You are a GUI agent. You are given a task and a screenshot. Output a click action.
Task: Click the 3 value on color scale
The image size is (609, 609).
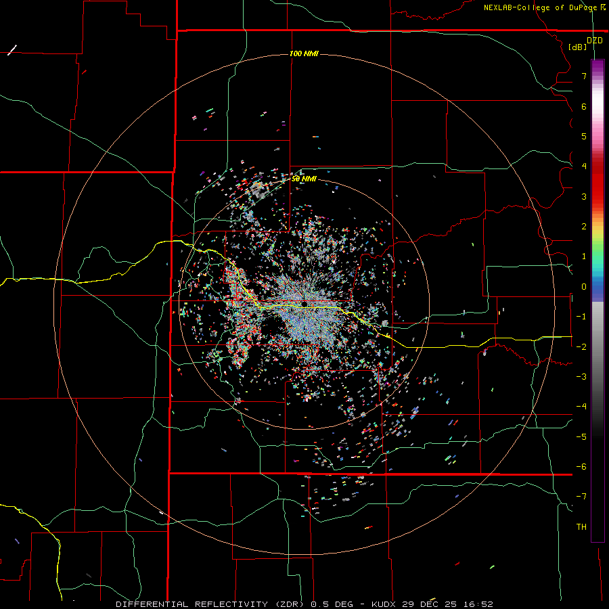click(584, 196)
